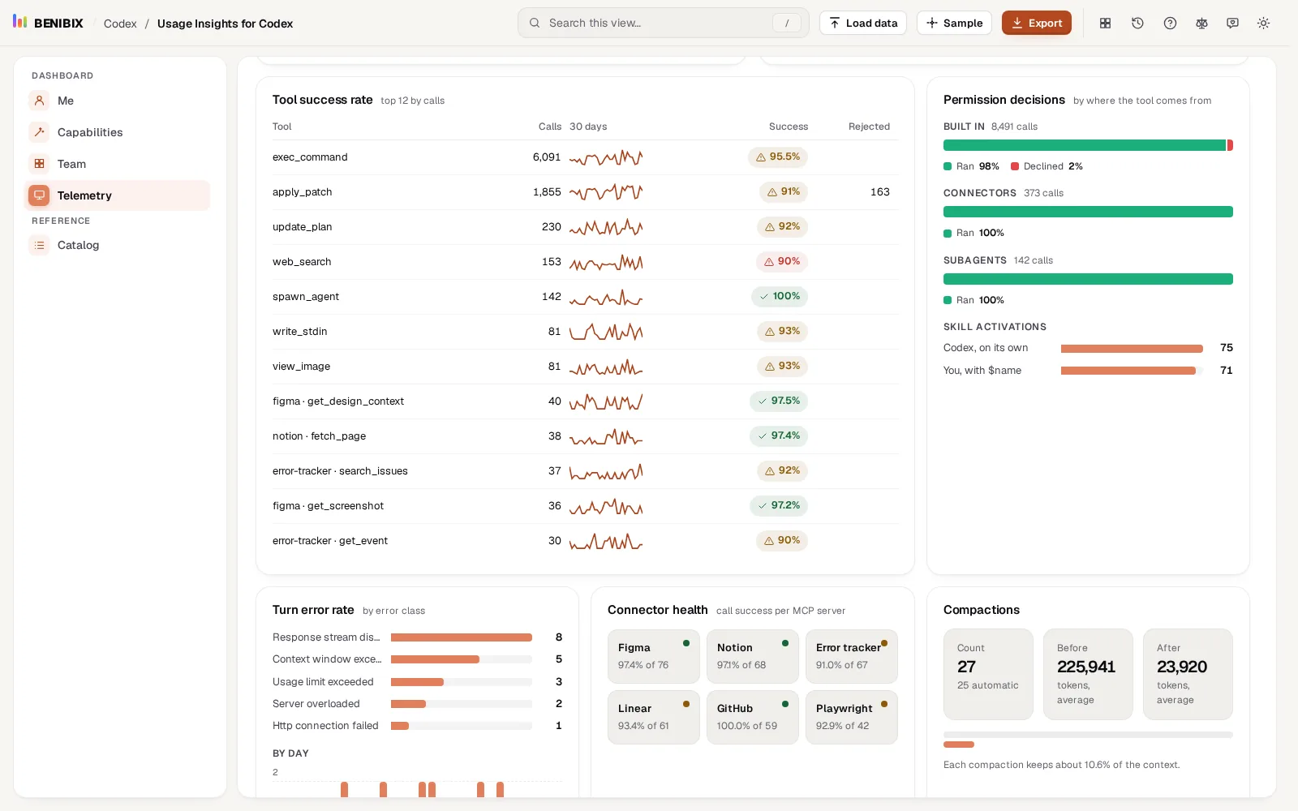Click the Before 225,941 tokens card
The height and width of the screenshot is (811, 1298).
click(1088, 674)
